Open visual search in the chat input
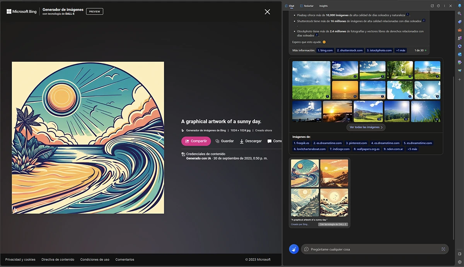The height and width of the screenshot is (267, 464). point(443,249)
